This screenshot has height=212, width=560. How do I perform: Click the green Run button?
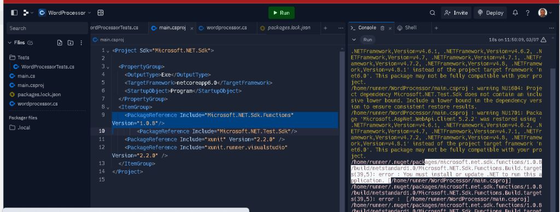[x=282, y=13]
